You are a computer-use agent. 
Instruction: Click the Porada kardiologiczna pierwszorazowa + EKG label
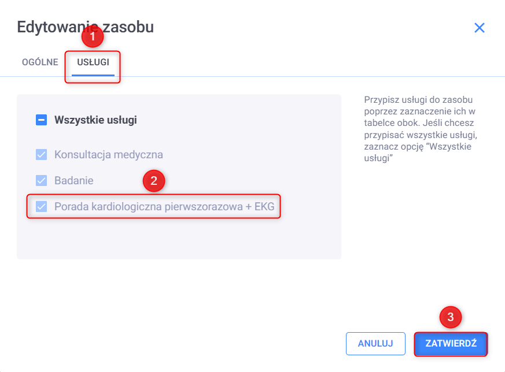[x=164, y=206]
